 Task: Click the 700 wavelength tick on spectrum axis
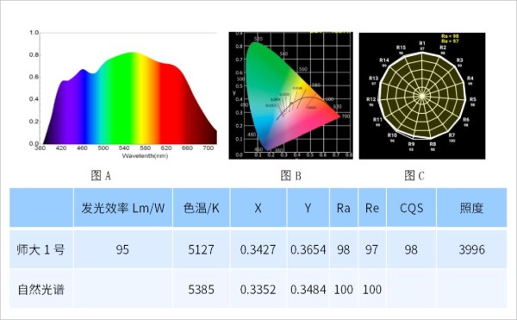click(208, 148)
